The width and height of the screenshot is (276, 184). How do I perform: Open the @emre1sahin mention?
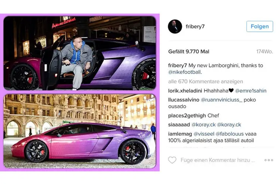click(251, 91)
